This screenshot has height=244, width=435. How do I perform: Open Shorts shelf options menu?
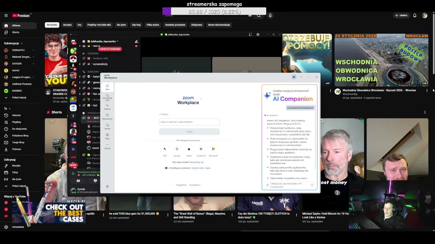pyautogui.click(x=425, y=112)
